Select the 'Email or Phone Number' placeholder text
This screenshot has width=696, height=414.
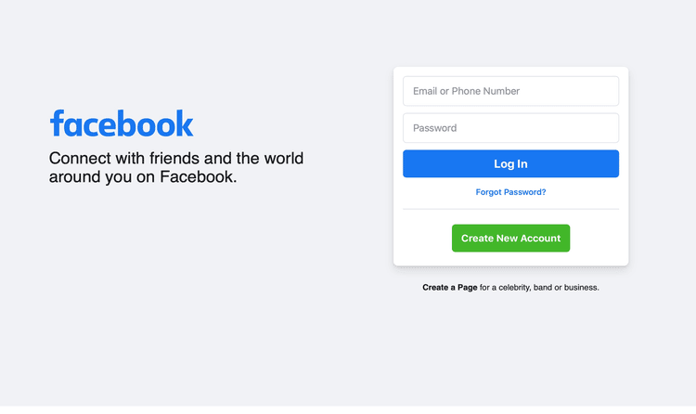pos(466,91)
